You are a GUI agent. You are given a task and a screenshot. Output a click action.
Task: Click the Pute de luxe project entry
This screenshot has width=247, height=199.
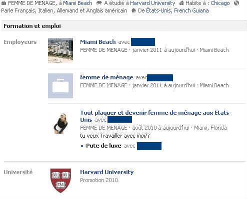coord(103,146)
